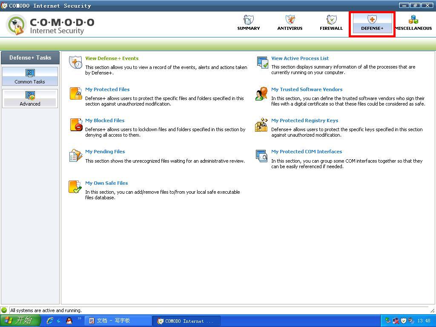
Task: Open the My Protected Files link
Action: click(107, 89)
